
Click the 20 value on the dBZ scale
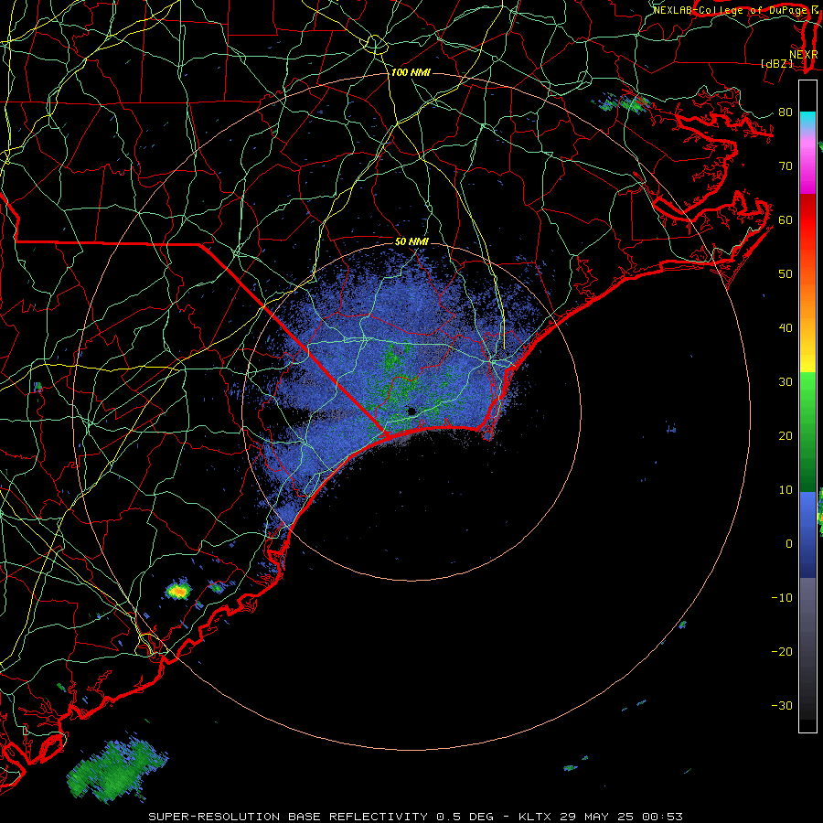pos(786,435)
